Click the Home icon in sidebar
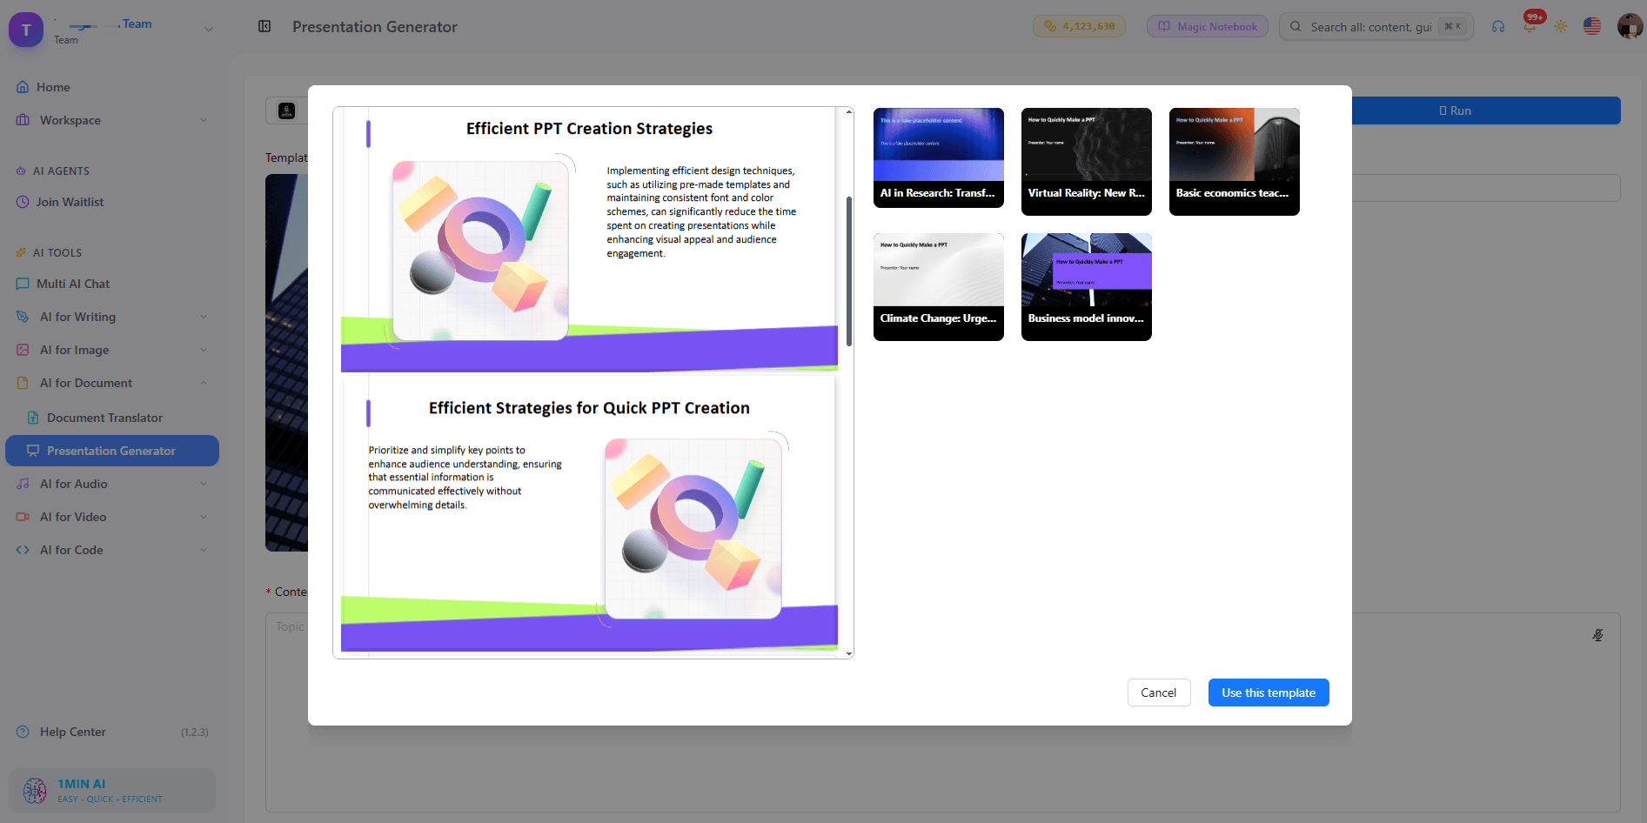Image resolution: width=1647 pixels, height=823 pixels. click(x=23, y=87)
